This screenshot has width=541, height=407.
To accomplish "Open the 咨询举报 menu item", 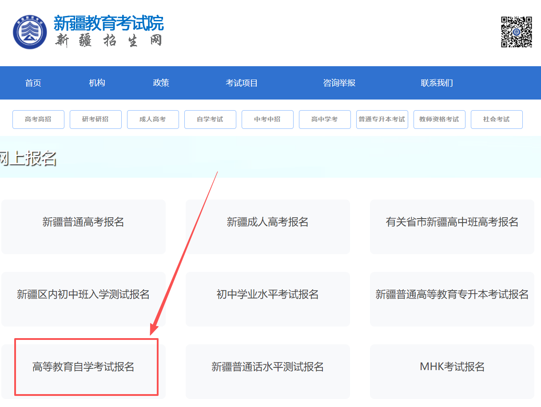I will click(339, 83).
